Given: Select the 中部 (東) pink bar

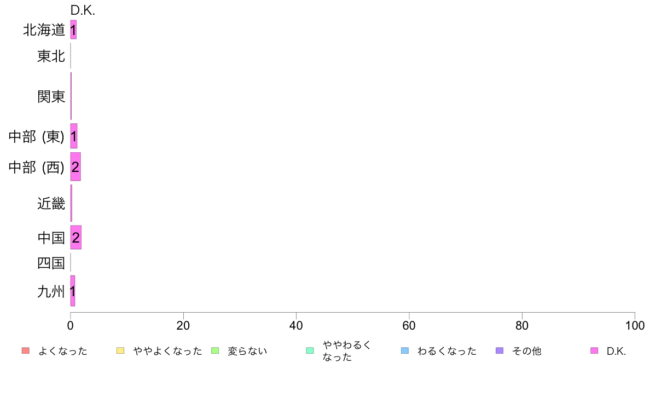Looking at the screenshot, I should 74,136.
